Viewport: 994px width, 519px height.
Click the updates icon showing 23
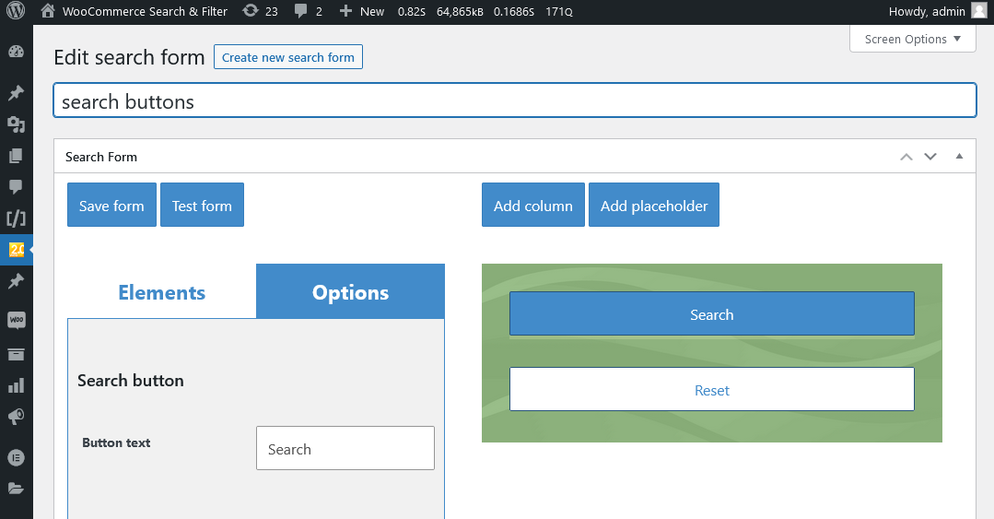[261, 11]
